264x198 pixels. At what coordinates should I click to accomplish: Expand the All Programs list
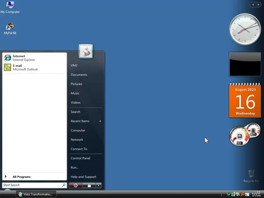(x=34, y=177)
